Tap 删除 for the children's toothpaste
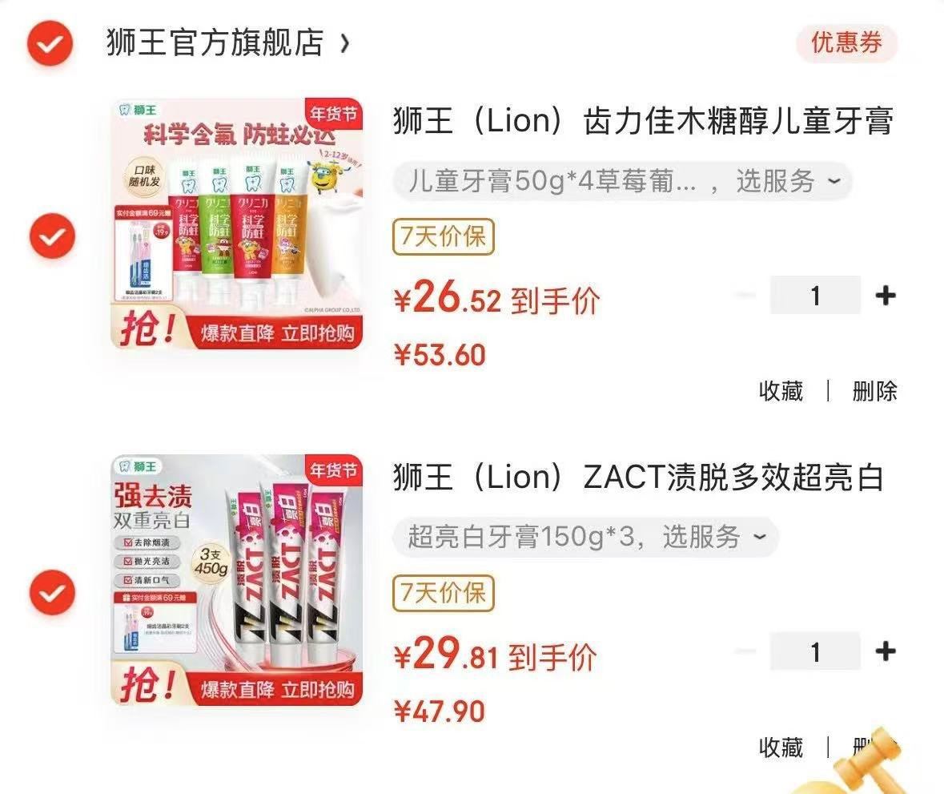Image resolution: width=944 pixels, height=794 pixels. [x=875, y=391]
